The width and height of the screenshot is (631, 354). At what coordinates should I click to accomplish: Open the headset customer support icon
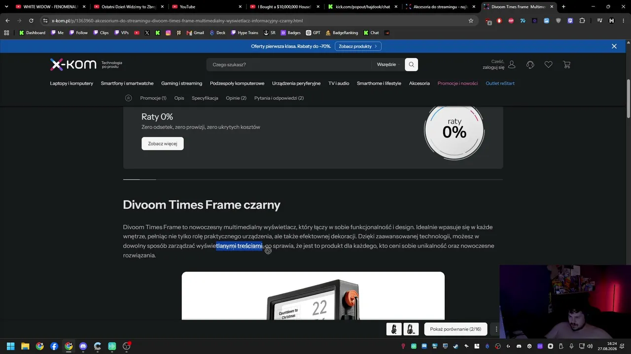pyautogui.click(x=530, y=64)
